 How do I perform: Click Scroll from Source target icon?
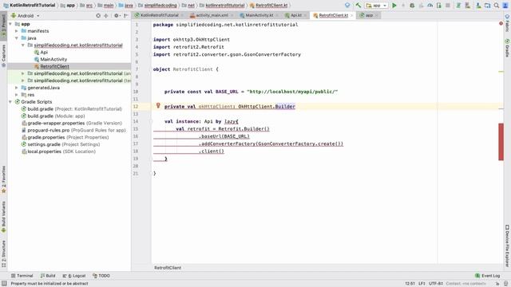(x=98, y=15)
